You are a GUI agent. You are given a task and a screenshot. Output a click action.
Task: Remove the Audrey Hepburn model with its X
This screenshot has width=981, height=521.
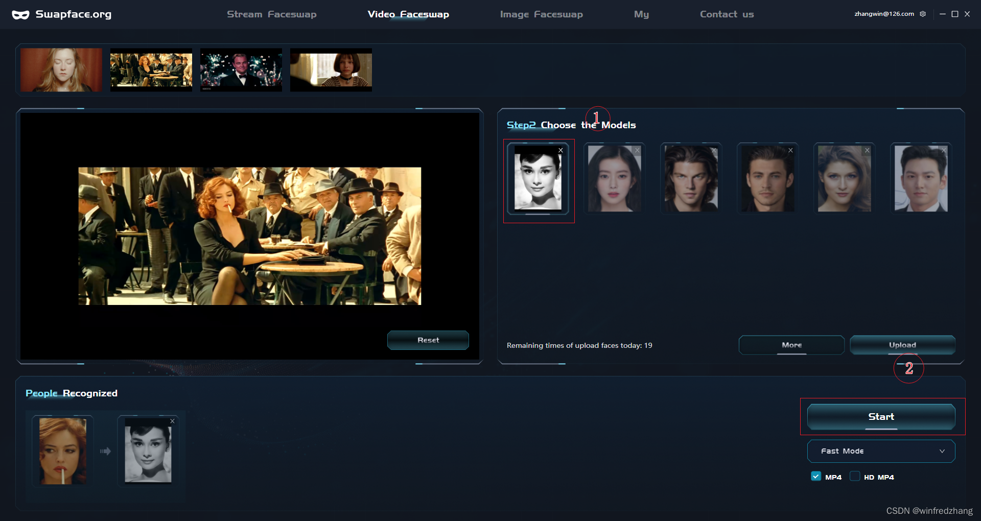[560, 150]
